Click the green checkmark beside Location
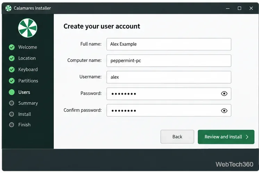 tap(12, 58)
